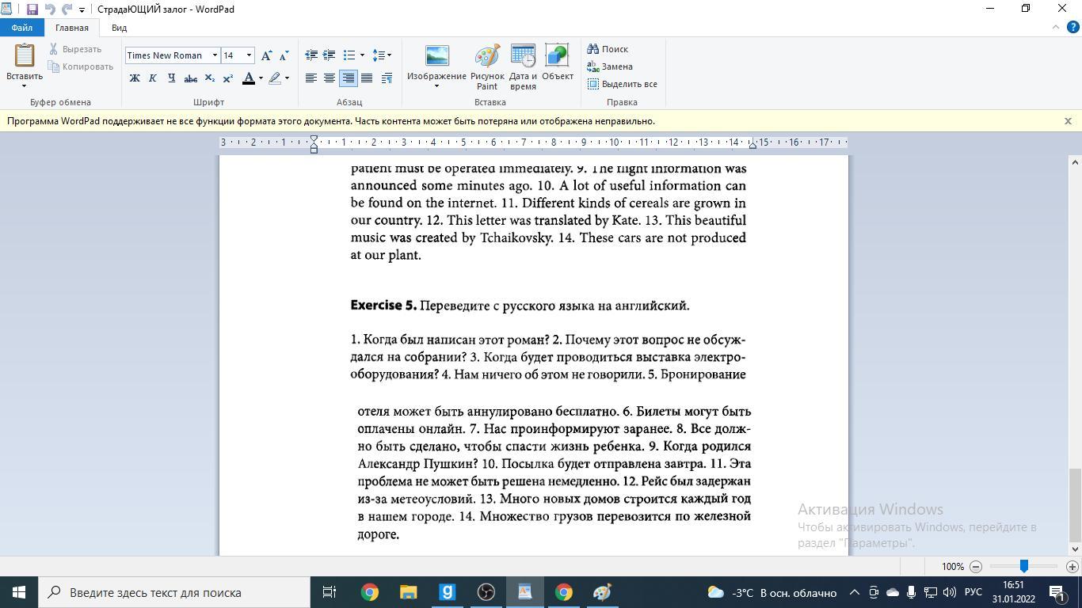
Task: Collapse the ribbon with the chevron
Action: pyautogui.click(x=1055, y=27)
